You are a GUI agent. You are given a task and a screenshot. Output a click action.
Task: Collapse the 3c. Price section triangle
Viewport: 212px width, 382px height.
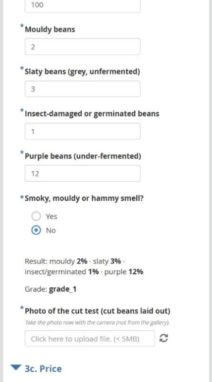point(17,368)
